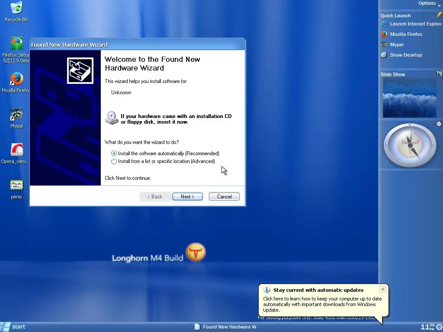Click the Firefox icon in sidebar Quick Launch
This screenshot has height=332, width=443.
click(x=384, y=34)
